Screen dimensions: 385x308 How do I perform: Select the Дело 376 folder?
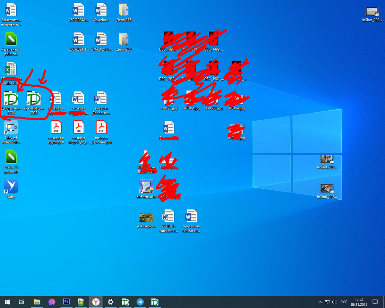tap(124, 13)
